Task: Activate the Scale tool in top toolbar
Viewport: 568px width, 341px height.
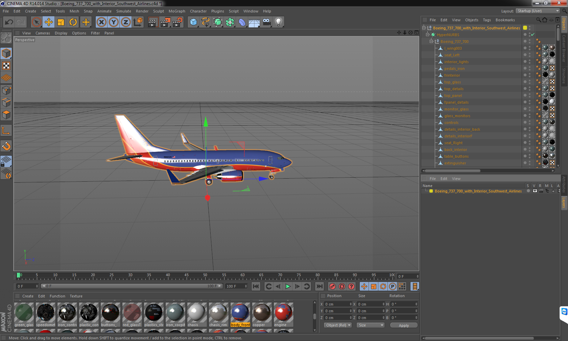Action: point(61,22)
